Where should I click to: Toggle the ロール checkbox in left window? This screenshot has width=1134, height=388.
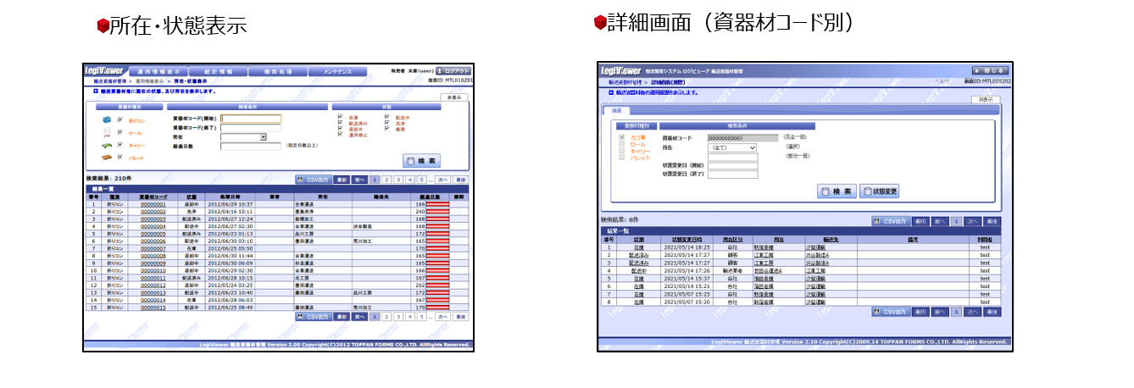120,133
